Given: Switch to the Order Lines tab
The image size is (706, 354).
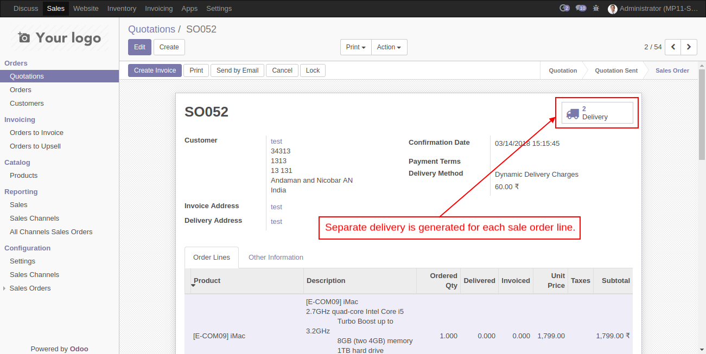Looking at the screenshot, I should [x=212, y=258].
